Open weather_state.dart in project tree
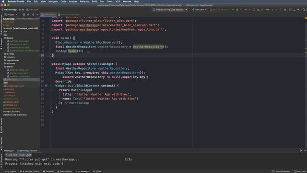Image resolution: width=307 pixels, height=173 pixels. point(18,76)
